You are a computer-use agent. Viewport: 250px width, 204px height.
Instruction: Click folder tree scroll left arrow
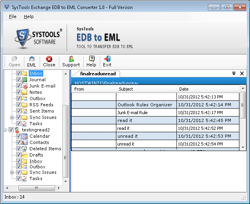7,188
